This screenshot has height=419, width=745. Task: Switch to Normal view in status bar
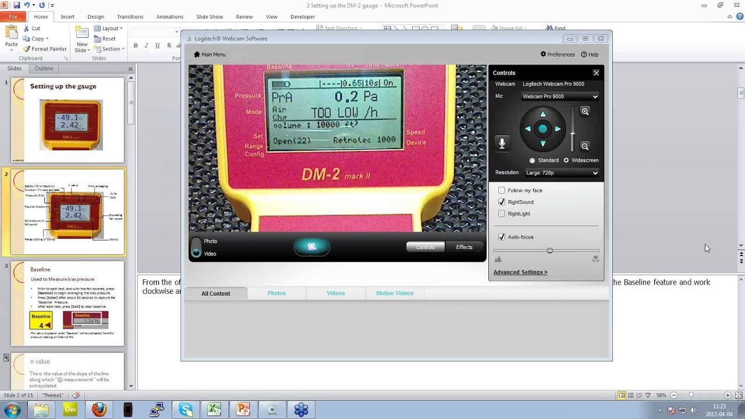(622, 395)
